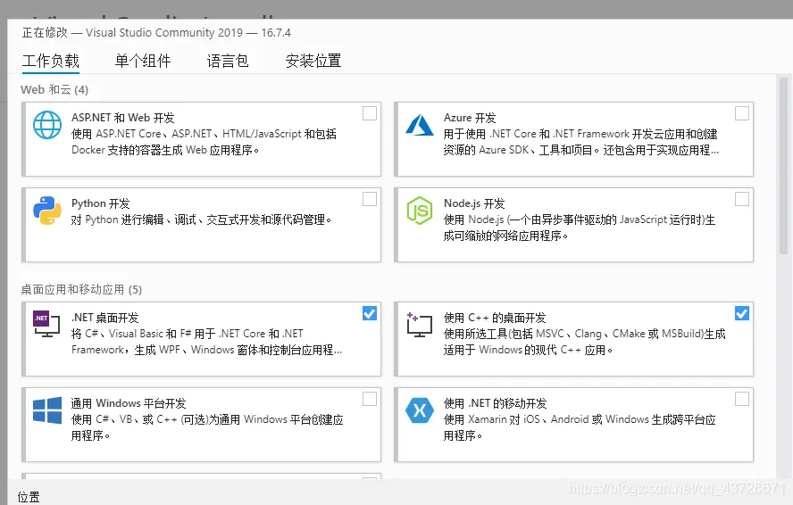Click the Xamarin mobile development icon

pos(420,410)
